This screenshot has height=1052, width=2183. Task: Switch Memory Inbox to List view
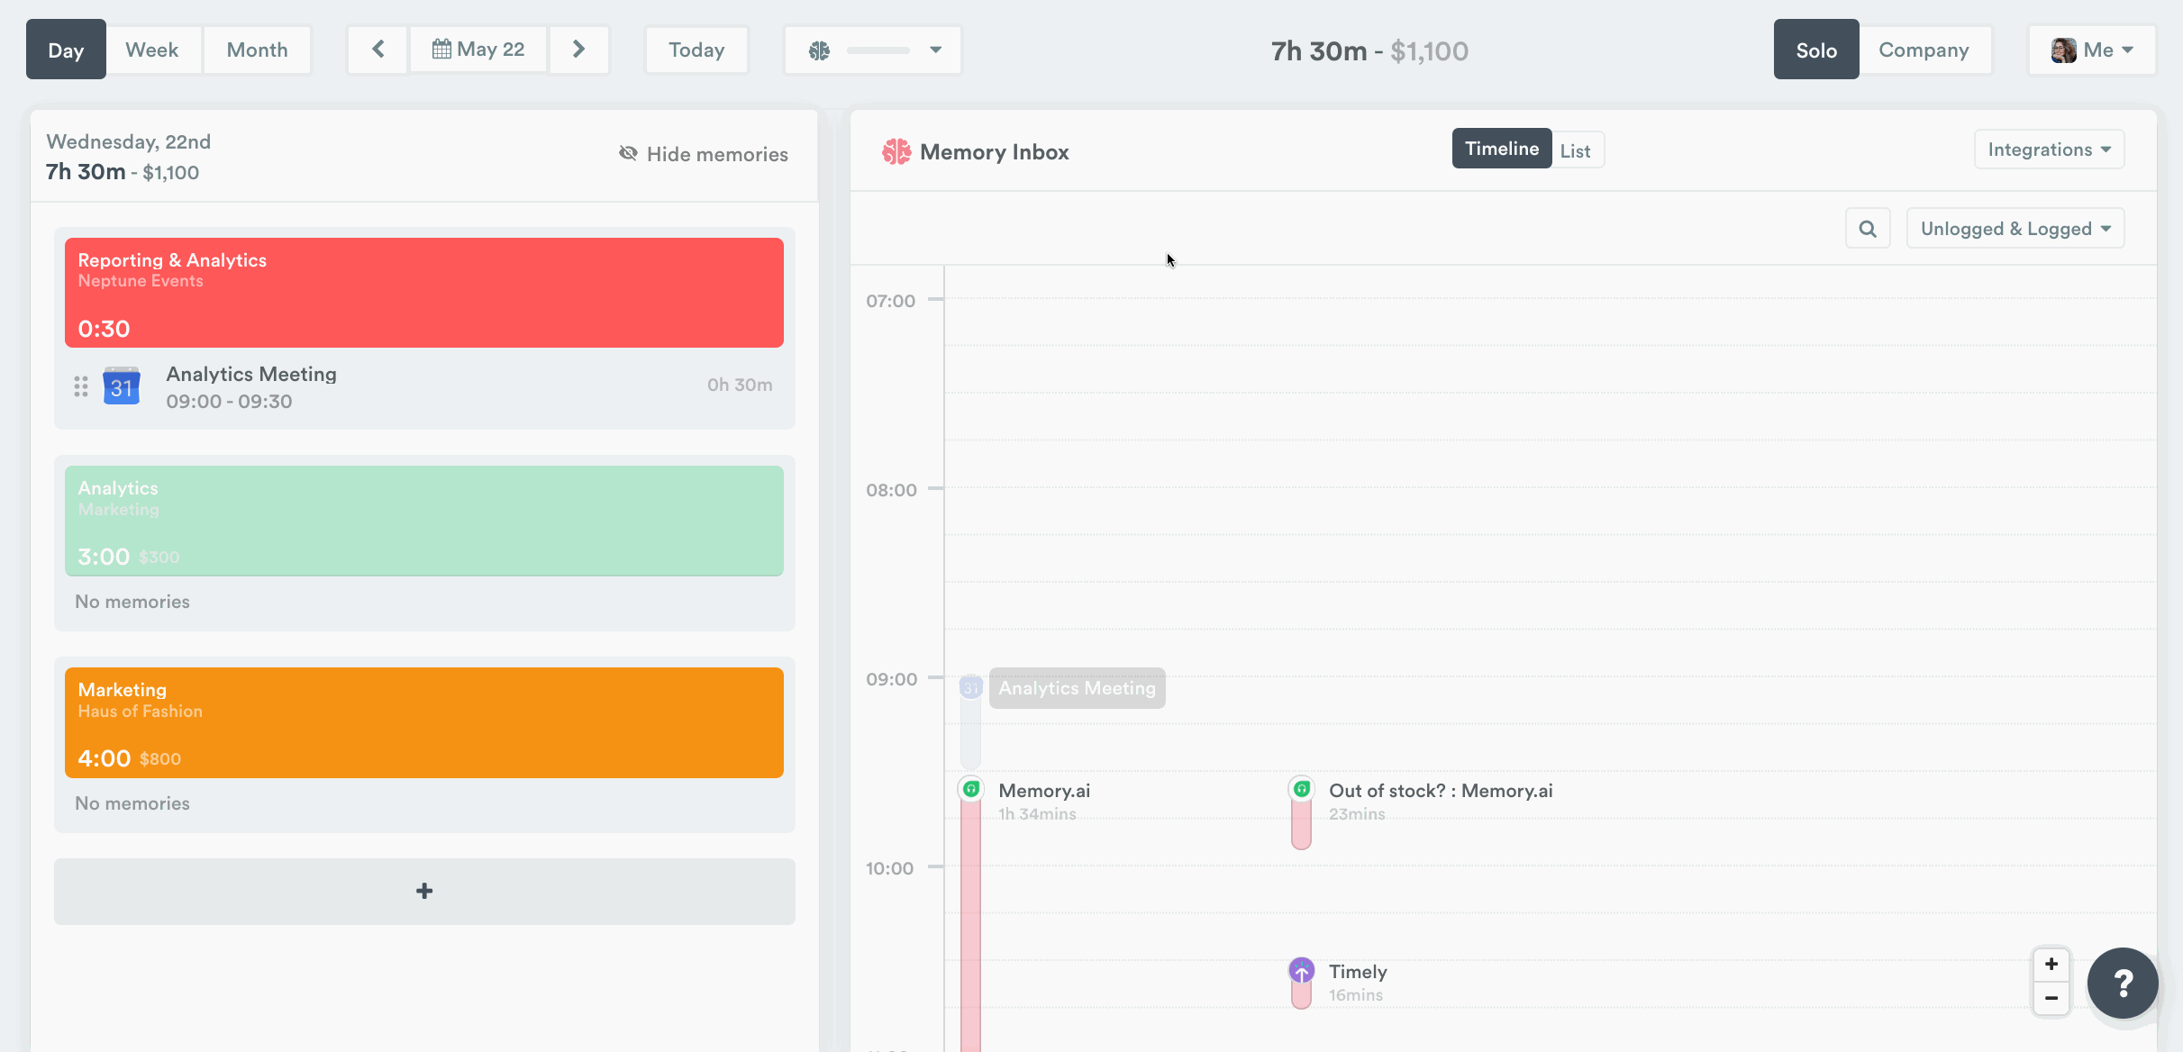pyautogui.click(x=1576, y=149)
